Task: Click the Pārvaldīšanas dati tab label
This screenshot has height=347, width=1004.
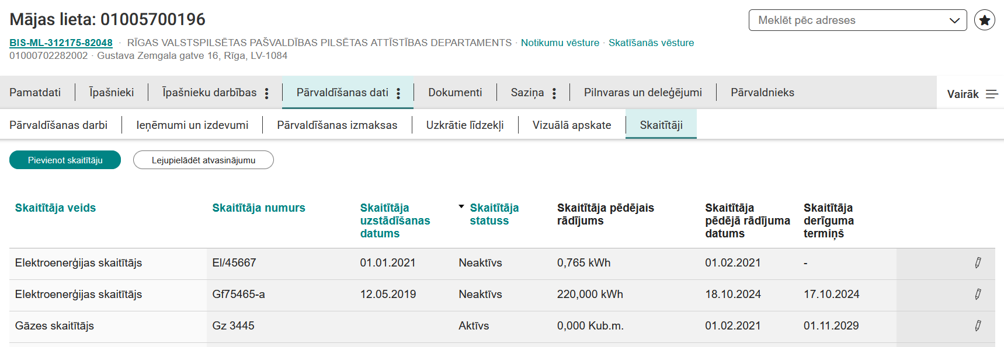Action: pos(342,92)
